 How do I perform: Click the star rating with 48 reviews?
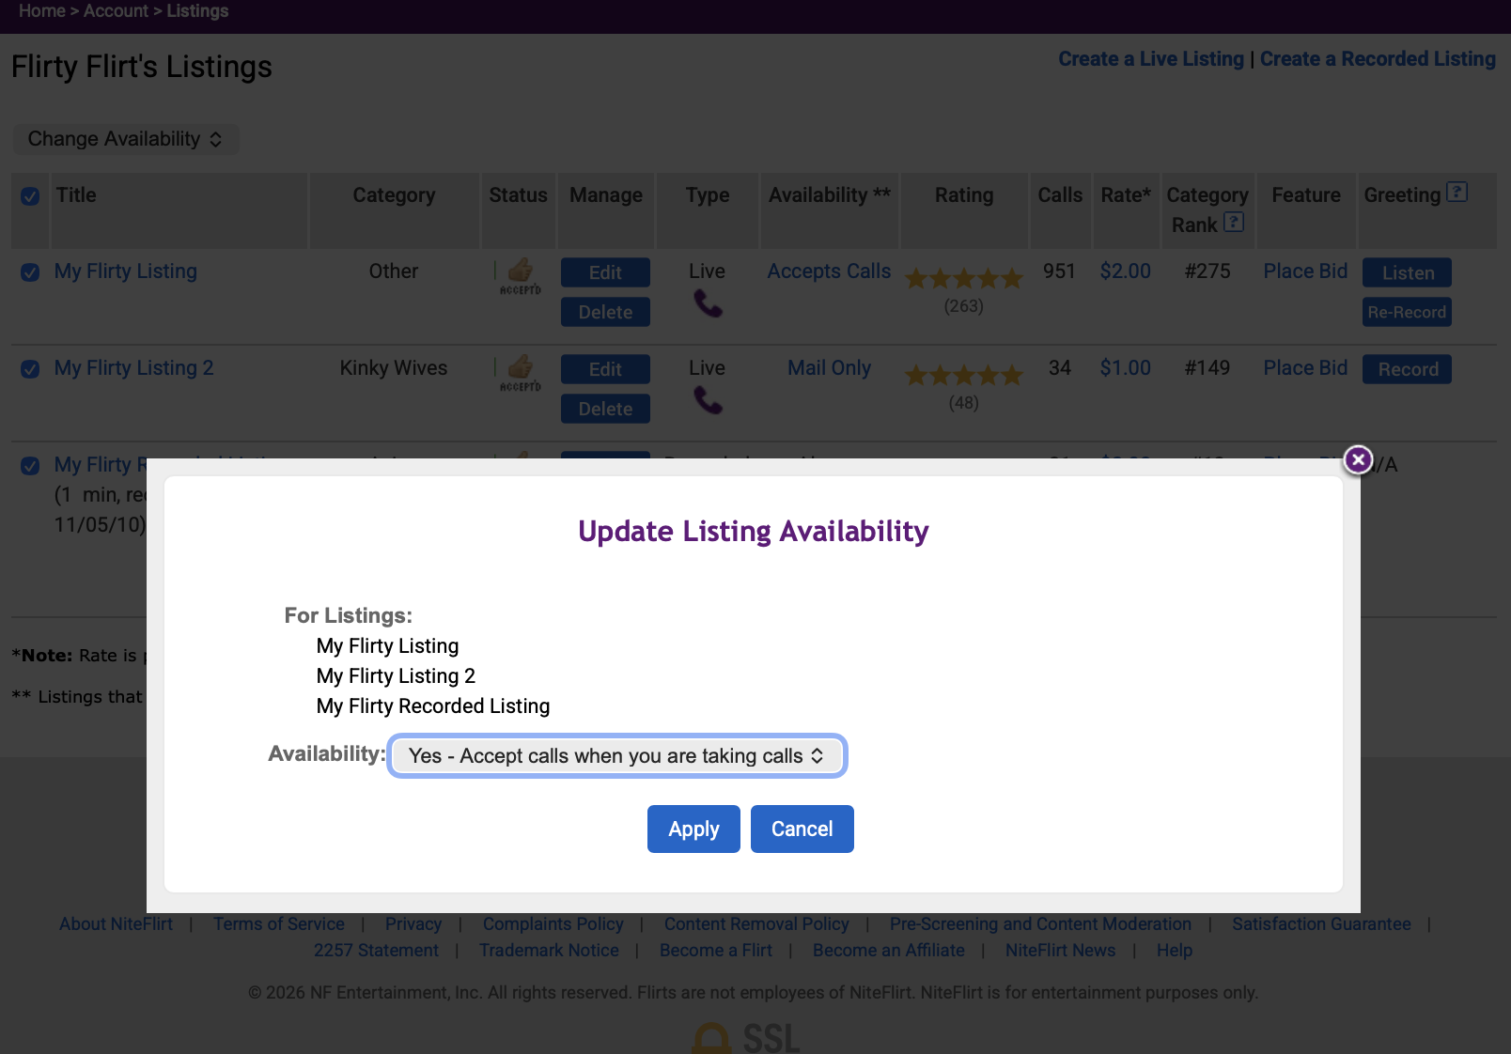[963, 375]
